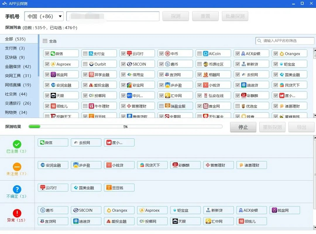Click the 导出 export button
Screen dimensions: 316x234
[302, 127]
